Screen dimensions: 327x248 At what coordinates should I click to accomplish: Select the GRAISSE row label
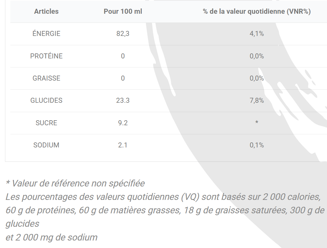46,78
